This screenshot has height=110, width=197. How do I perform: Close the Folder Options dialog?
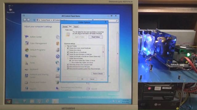106,22
